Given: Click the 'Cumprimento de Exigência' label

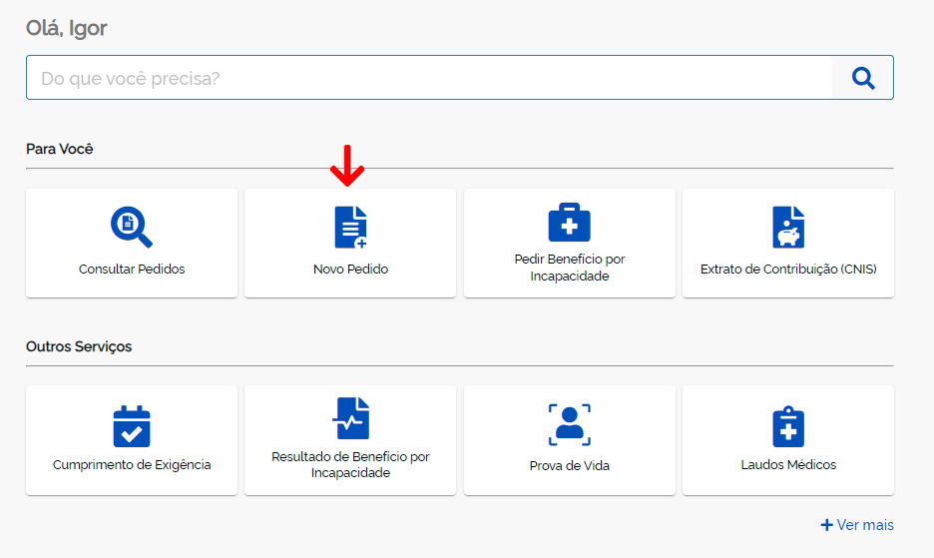Looking at the screenshot, I should pos(132,464).
